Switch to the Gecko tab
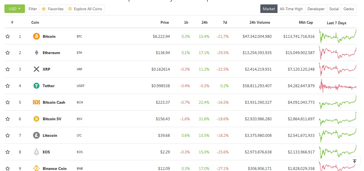Image resolution: width=364 pixels, height=171 pixels. [349, 9]
